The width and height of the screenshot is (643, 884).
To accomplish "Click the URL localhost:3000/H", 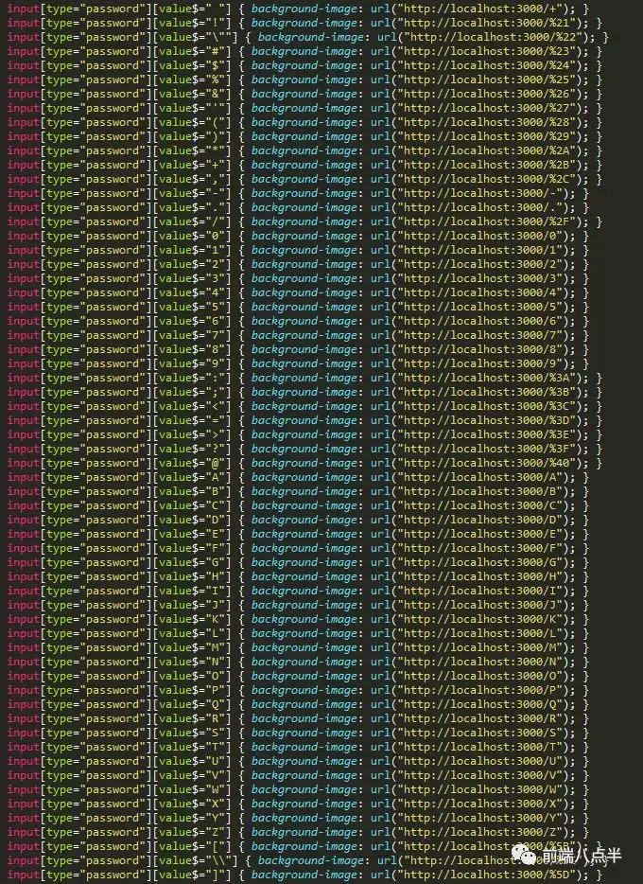I will point(478,576).
